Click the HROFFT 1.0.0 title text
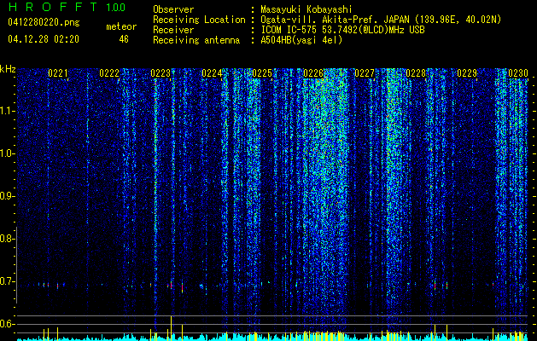Viewport: 537px width, 341px height. 67,7
